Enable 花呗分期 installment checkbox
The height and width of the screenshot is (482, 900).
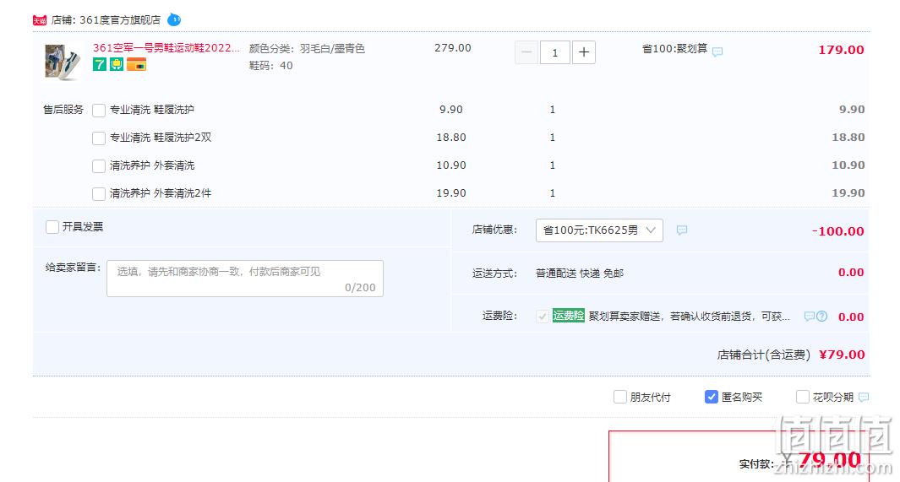coord(803,397)
